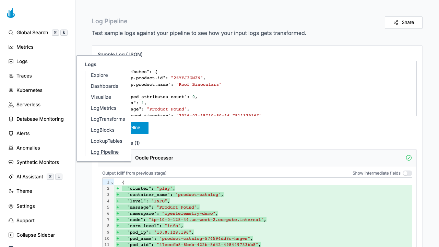Collapse the sidebar

[11, 235]
